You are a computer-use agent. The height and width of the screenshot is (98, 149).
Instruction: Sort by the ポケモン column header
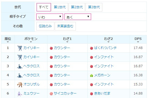[x=31, y=39]
